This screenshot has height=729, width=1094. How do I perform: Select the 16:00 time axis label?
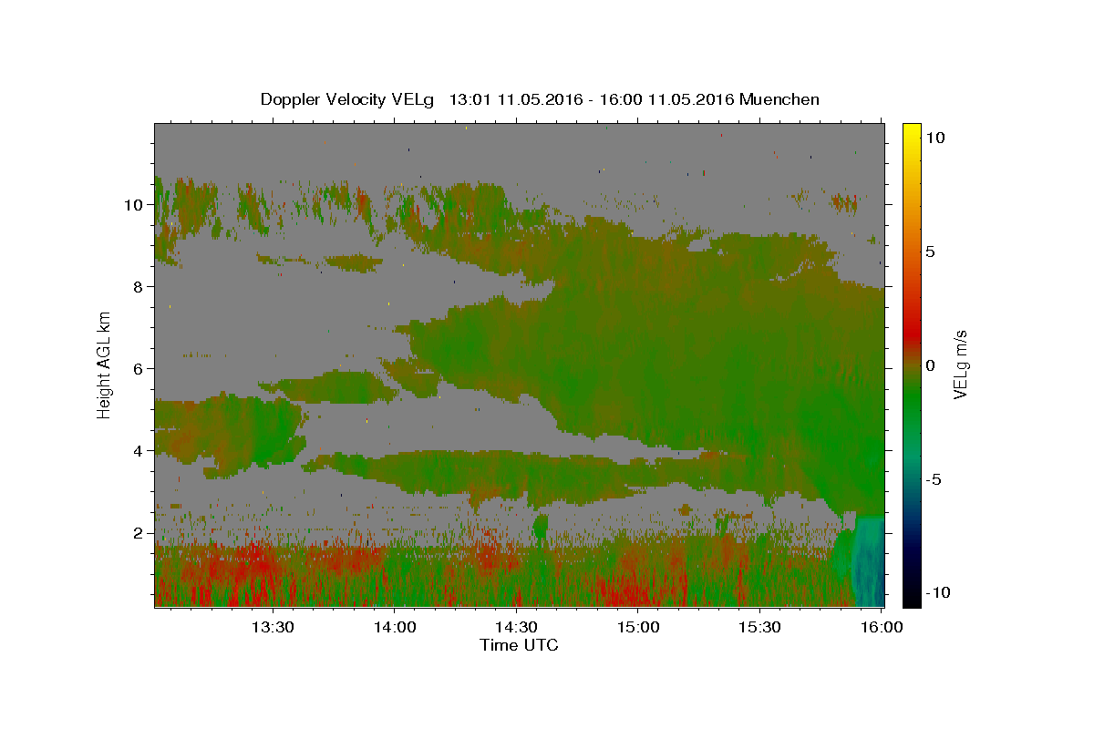[882, 627]
